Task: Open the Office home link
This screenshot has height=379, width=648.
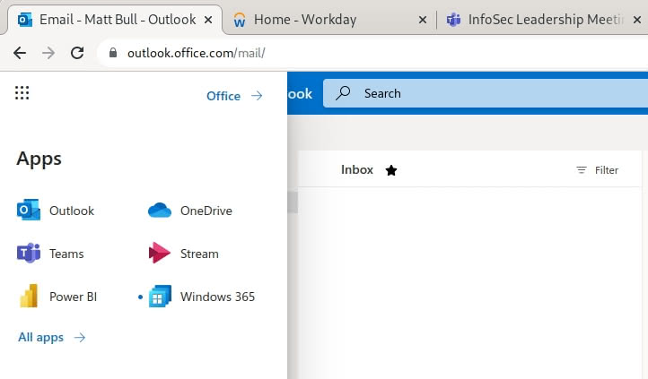Action: pyautogui.click(x=234, y=96)
